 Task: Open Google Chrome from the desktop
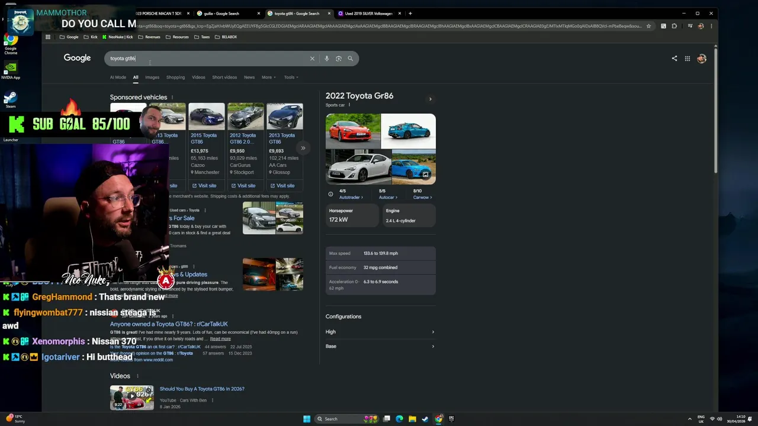click(x=11, y=44)
